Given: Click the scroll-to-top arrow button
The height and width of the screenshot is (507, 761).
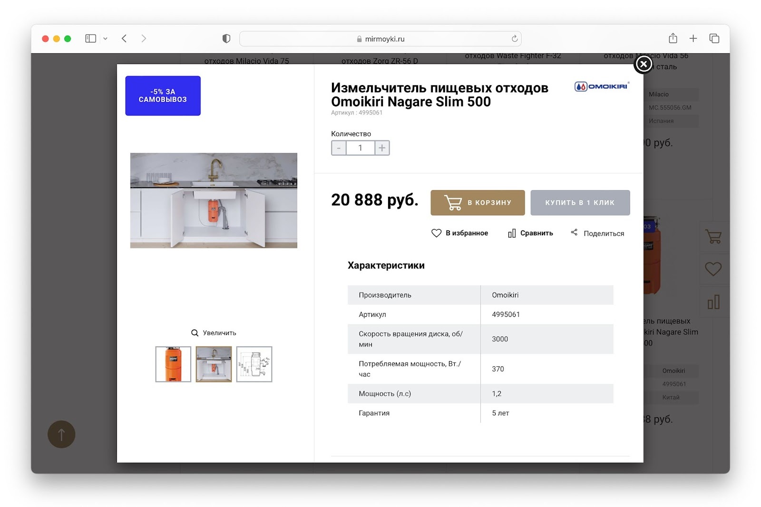Looking at the screenshot, I should coord(61,434).
